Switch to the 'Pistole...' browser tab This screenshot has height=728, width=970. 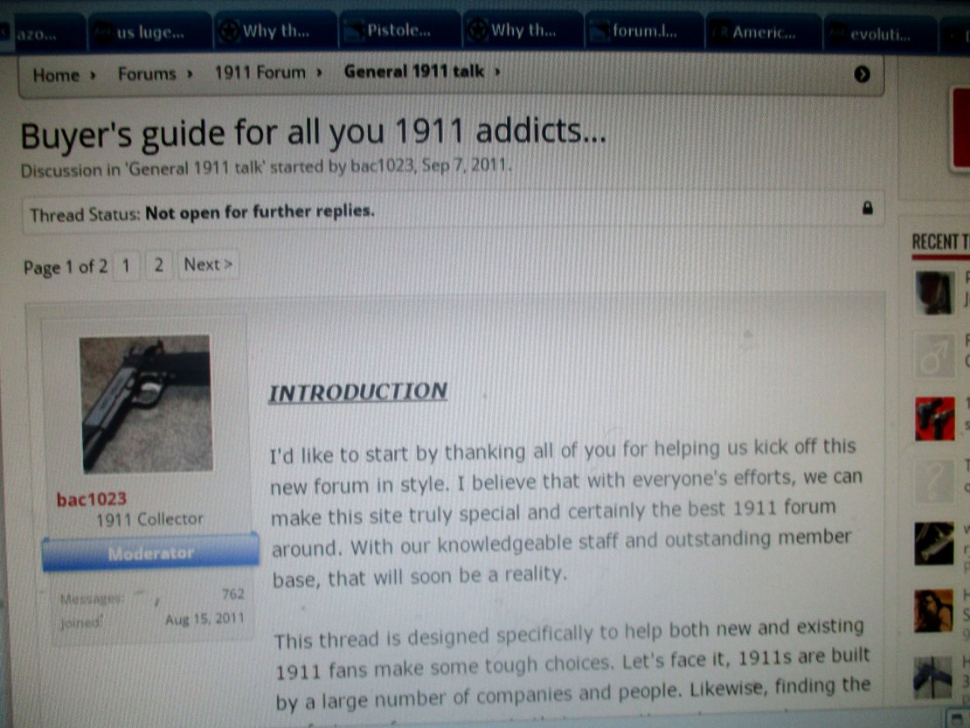coord(398,31)
